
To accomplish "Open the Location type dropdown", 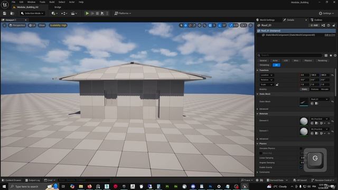I will 266,75.
